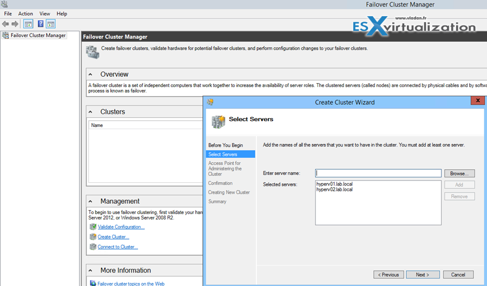Click the Summary wizard step
This screenshot has width=487, height=286.
click(218, 201)
